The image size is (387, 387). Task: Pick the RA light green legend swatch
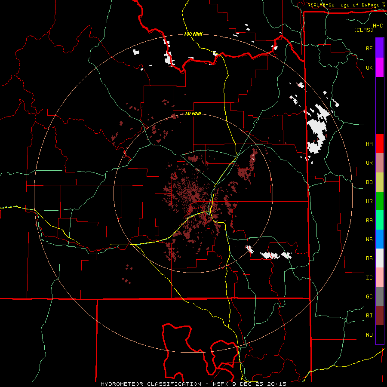tap(380, 220)
